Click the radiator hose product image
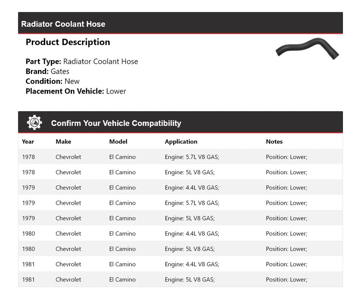Viewport: 361px width, 299px height. click(307, 48)
